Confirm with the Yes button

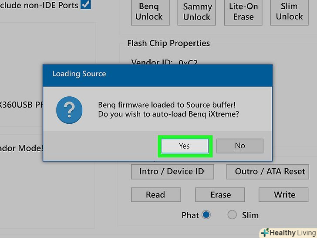184,146
